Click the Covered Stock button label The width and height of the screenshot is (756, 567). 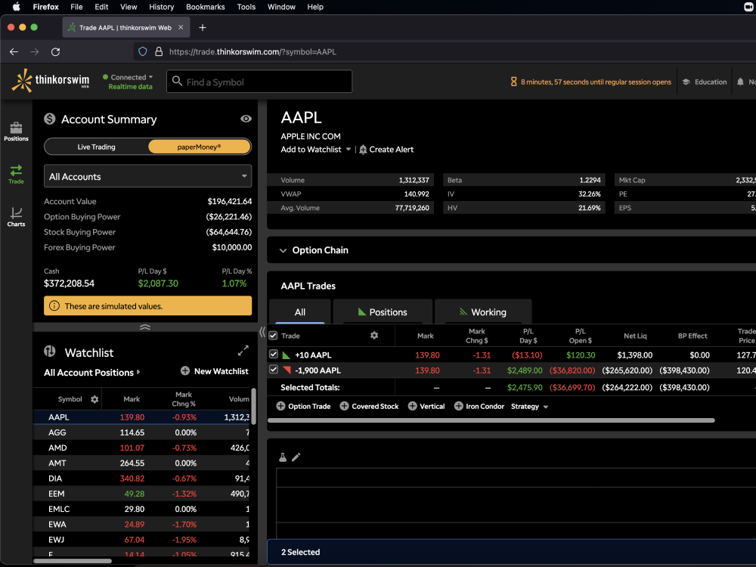[x=375, y=407]
